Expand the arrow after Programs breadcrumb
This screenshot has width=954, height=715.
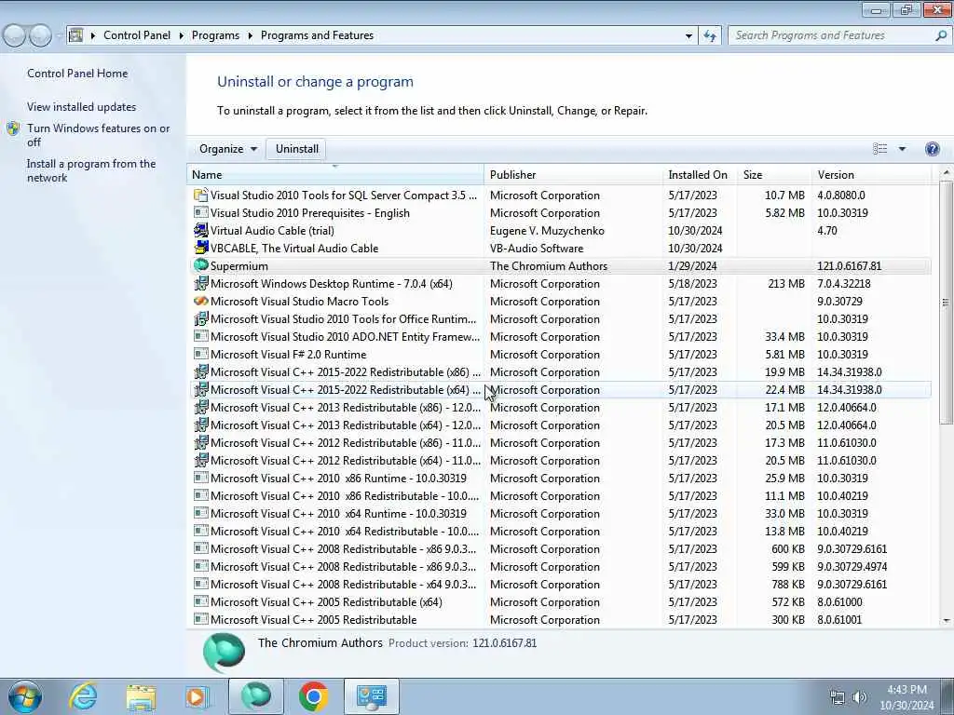[250, 36]
